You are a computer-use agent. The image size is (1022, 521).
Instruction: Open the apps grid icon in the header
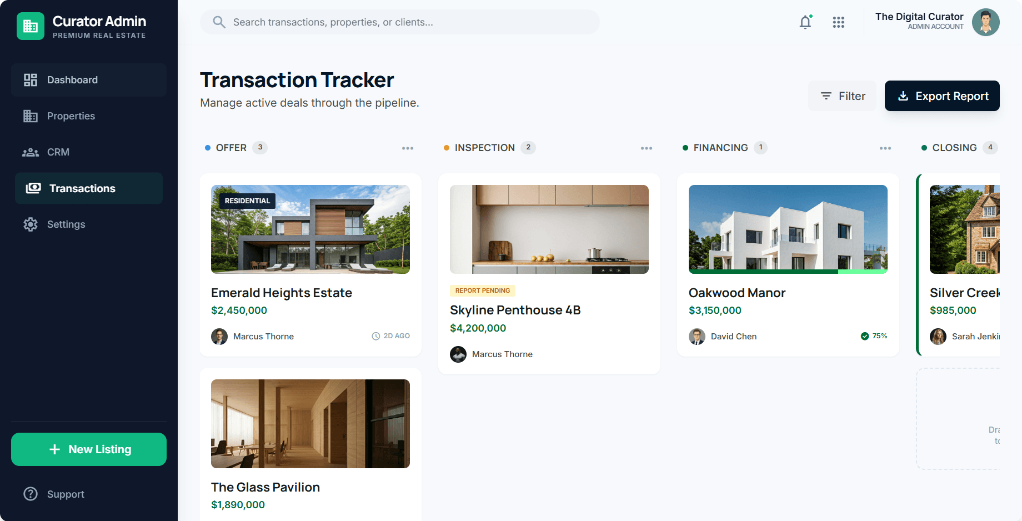pos(838,22)
